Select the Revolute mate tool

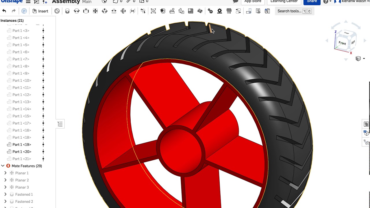click(77, 11)
